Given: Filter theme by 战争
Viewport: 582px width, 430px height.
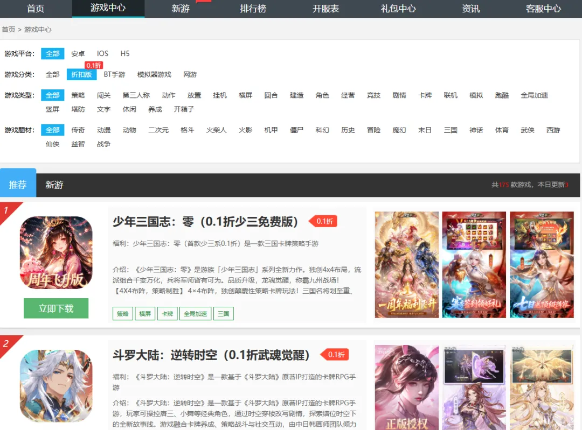Looking at the screenshot, I should tap(104, 144).
